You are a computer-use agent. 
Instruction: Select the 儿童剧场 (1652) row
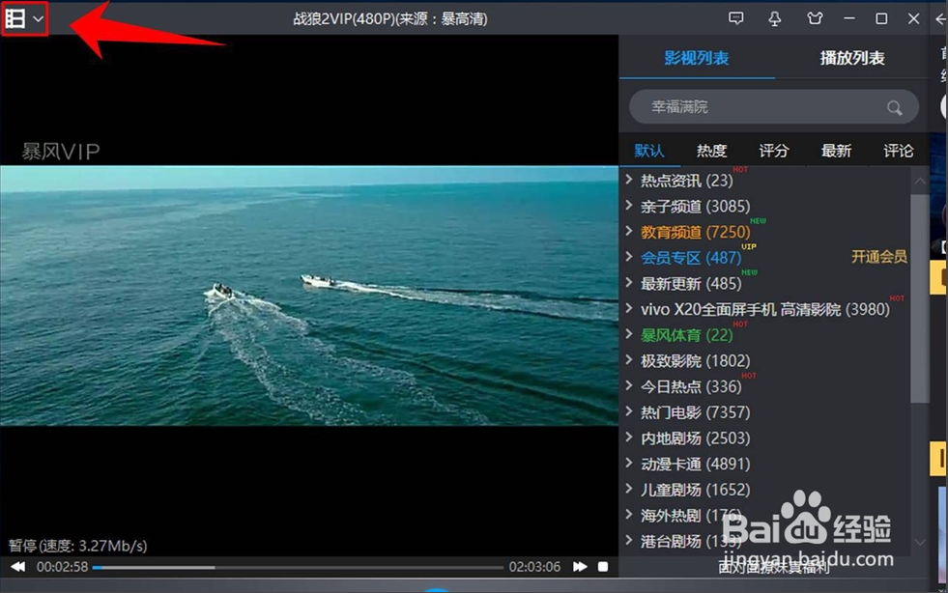pyautogui.click(x=765, y=490)
